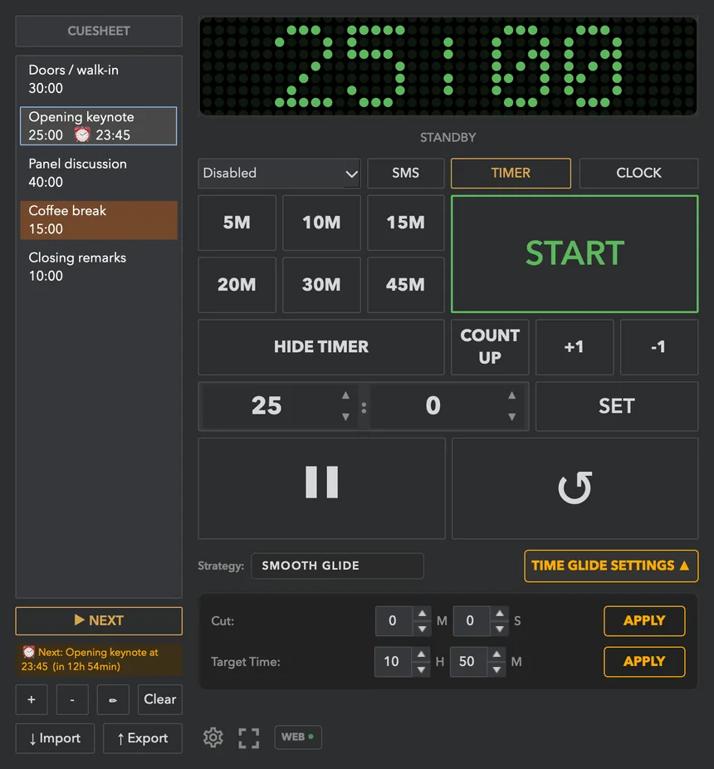Add a new cue with the plus button
Screen dimensions: 714x769
click(32, 699)
